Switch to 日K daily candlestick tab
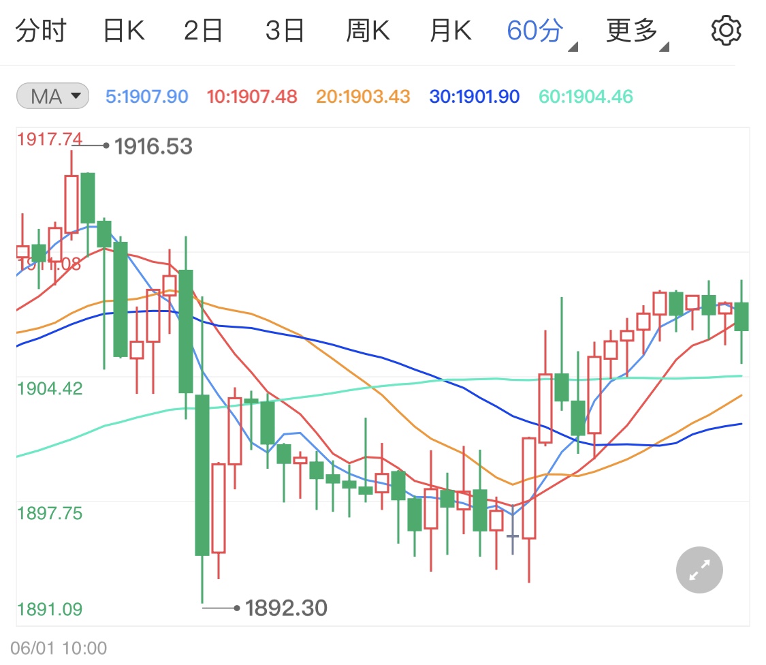Image resolution: width=766 pixels, height=665 pixels. (x=124, y=31)
